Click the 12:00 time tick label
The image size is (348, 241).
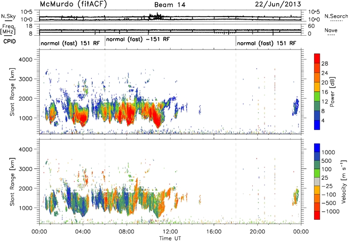170,232
